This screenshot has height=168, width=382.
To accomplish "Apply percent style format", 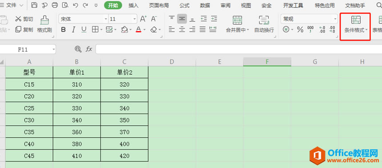I will click(300, 30).
